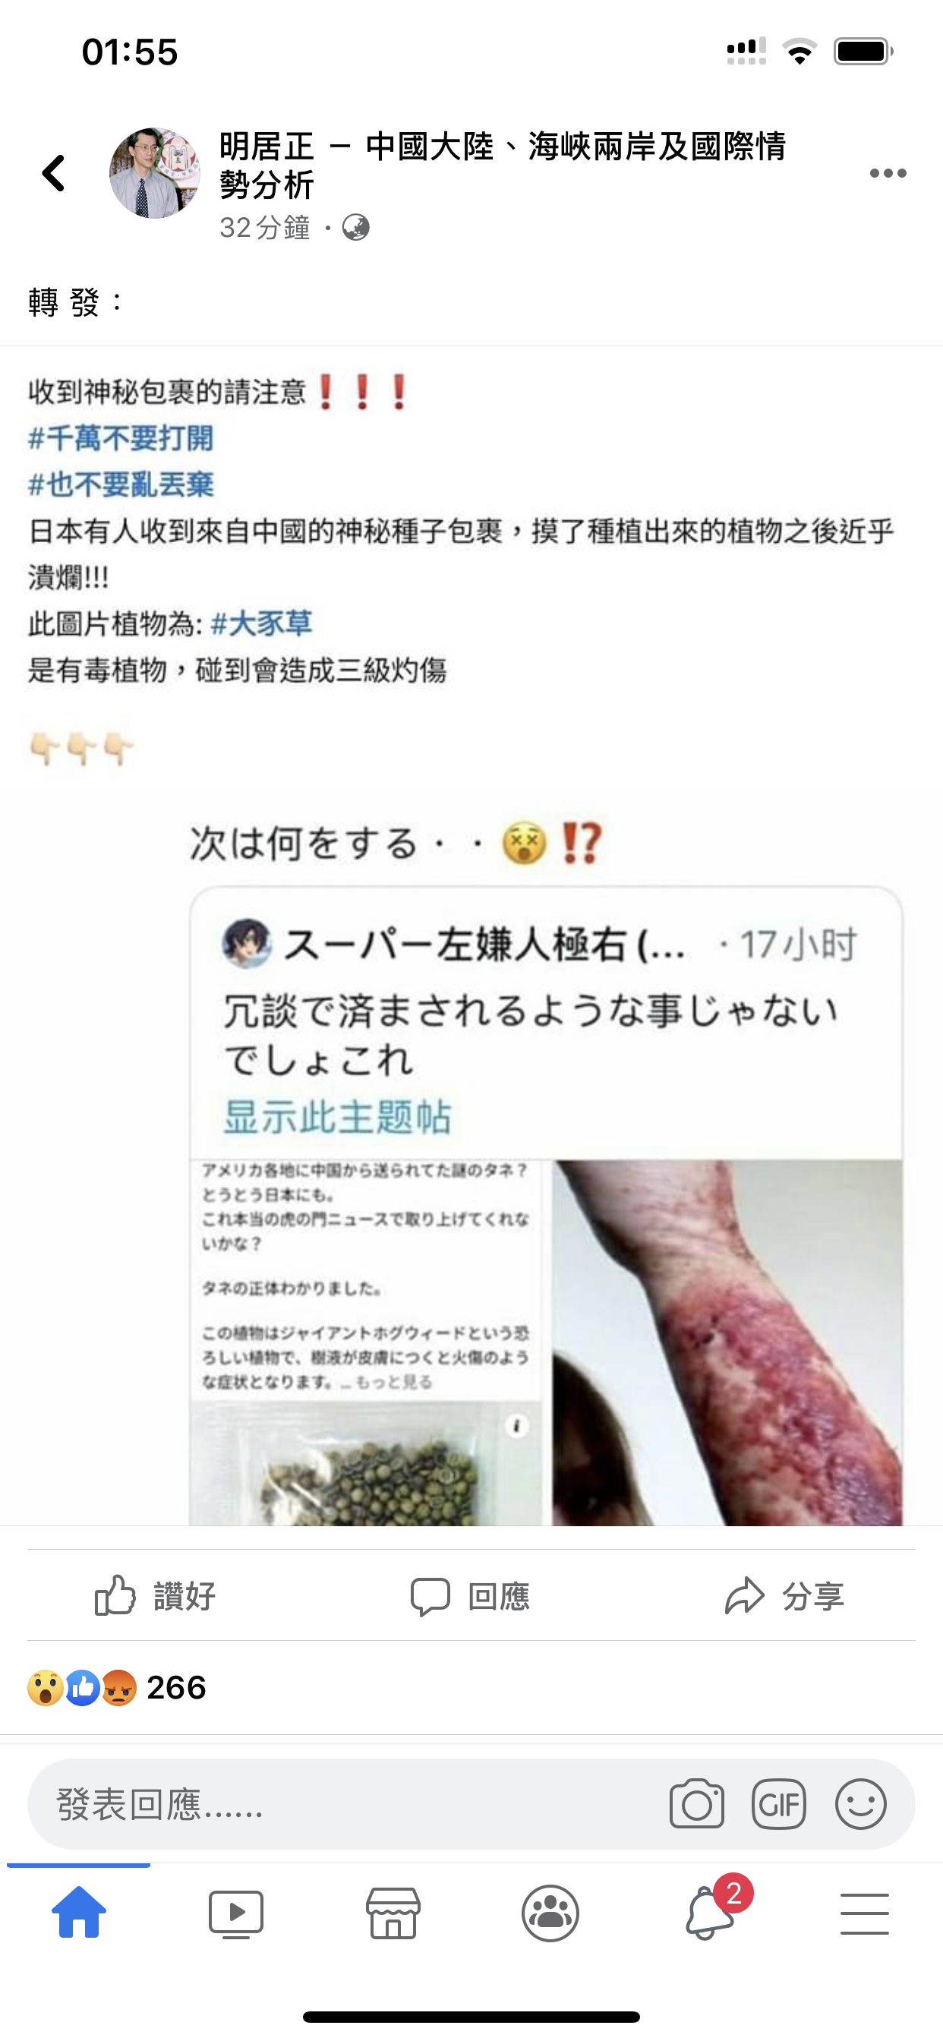Tap the camera icon in comment box

point(696,1804)
